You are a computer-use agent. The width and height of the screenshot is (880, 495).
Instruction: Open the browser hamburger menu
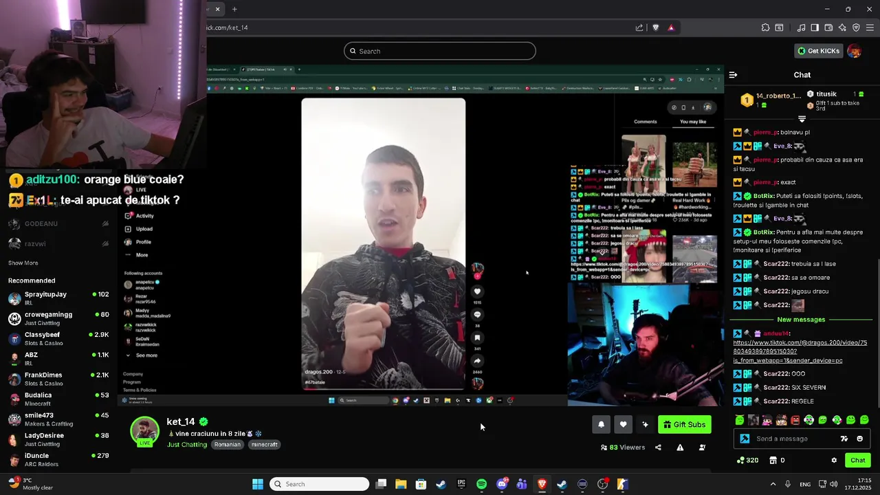(x=870, y=27)
